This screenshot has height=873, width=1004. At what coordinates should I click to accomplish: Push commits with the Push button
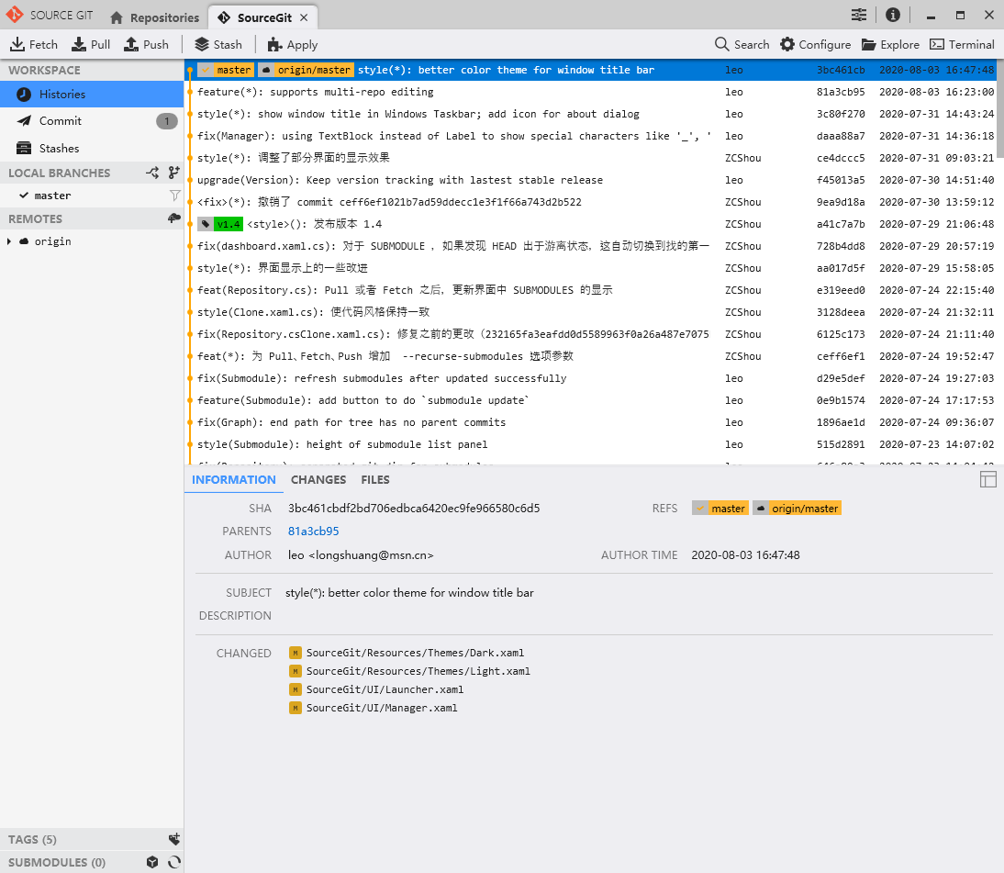[x=146, y=44]
